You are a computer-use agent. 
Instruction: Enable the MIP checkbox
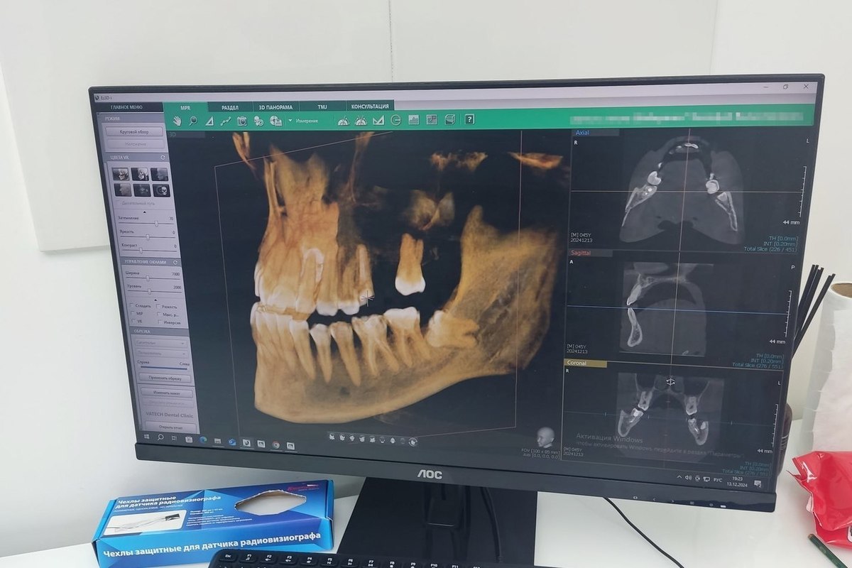click(132, 314)
